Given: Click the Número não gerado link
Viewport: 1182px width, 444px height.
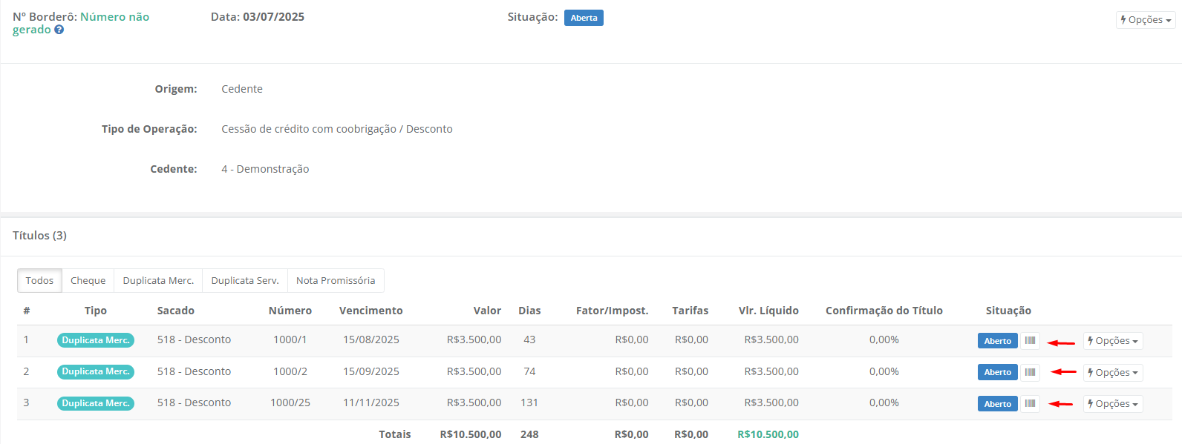Looking at the screenshot, I should (114, 17).
